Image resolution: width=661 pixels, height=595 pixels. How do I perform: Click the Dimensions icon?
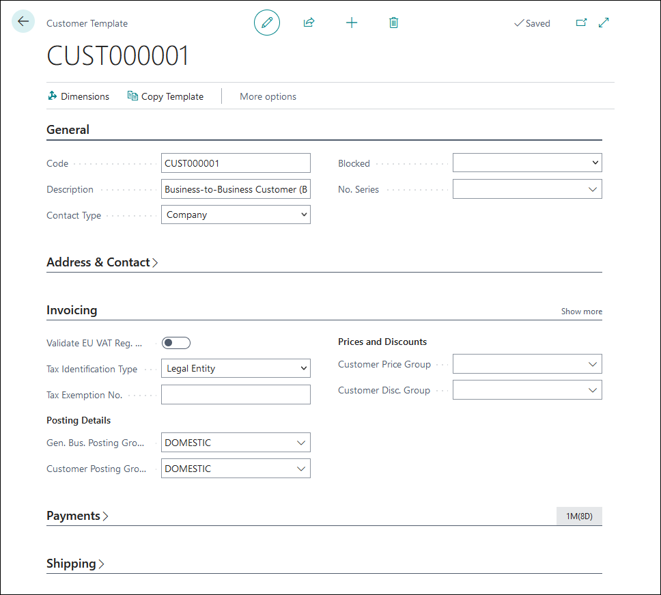pos(53,96)
